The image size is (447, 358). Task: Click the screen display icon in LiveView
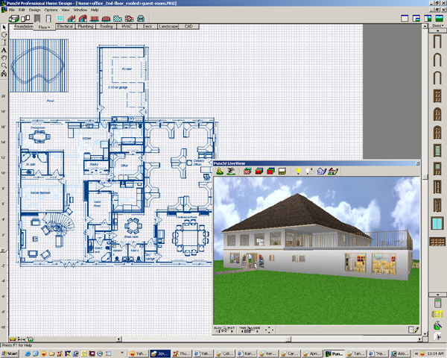point(282,171)
